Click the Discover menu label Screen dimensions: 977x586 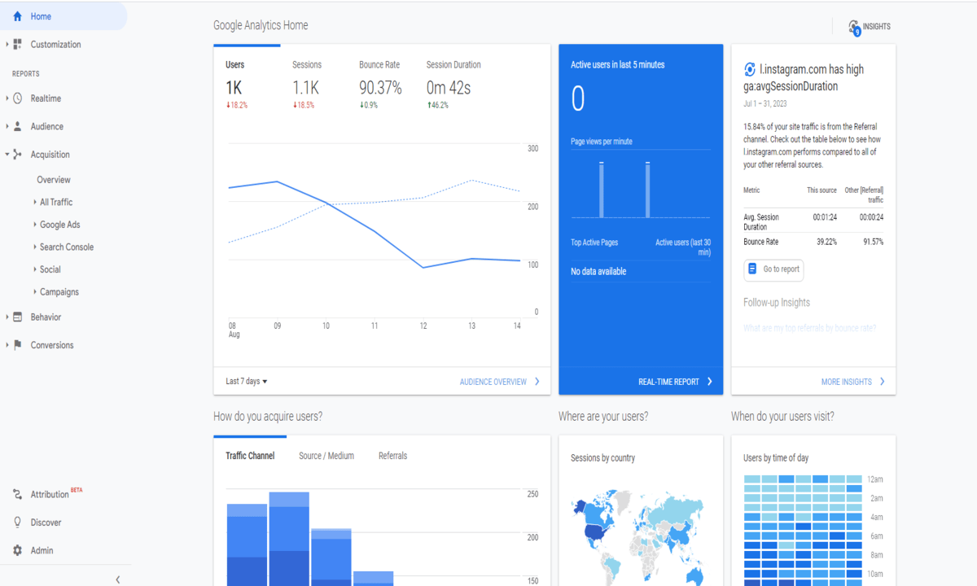(x=46, y=523)
